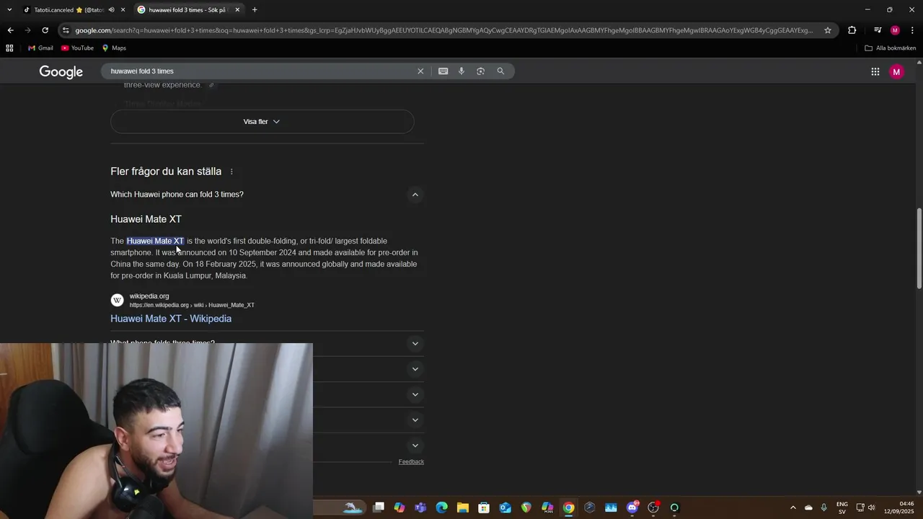Image resolution: width=923 pixels, height=519 pixels.
Task: Expand more results with 'Visa fler'
Action: (262, 122)
